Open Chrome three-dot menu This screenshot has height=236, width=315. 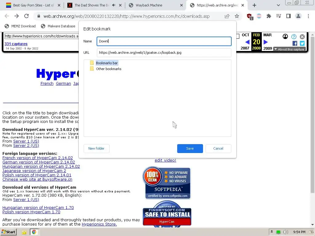coord(308,16)
